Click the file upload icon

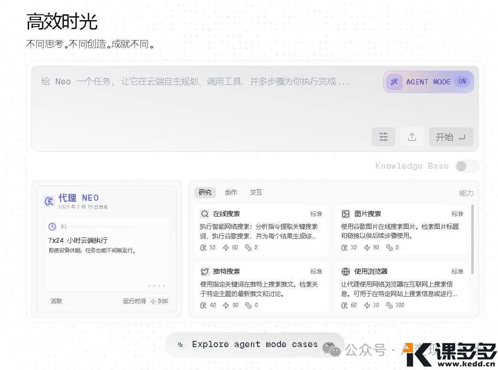point(412,137)
